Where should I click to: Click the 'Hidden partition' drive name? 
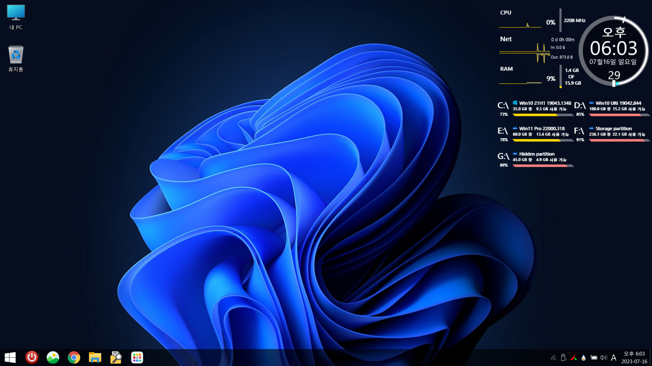tap(537, 154)
